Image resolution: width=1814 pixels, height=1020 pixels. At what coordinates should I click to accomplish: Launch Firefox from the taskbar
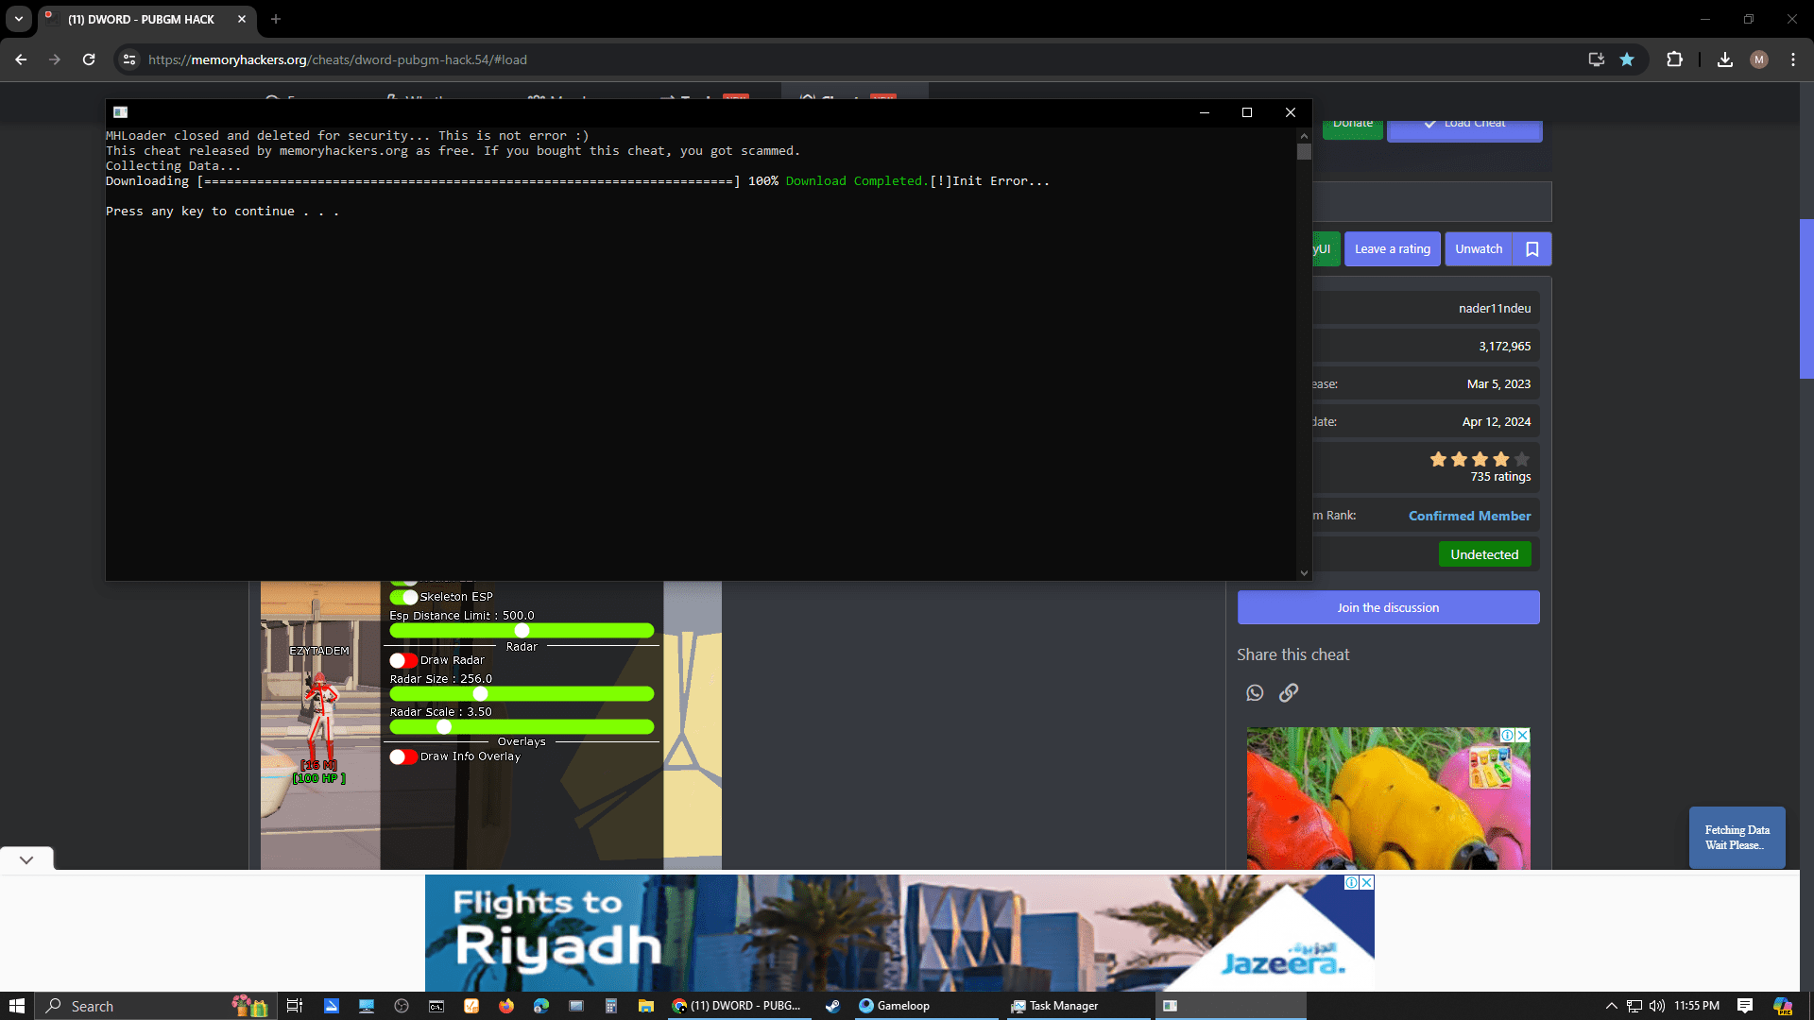506,1006
